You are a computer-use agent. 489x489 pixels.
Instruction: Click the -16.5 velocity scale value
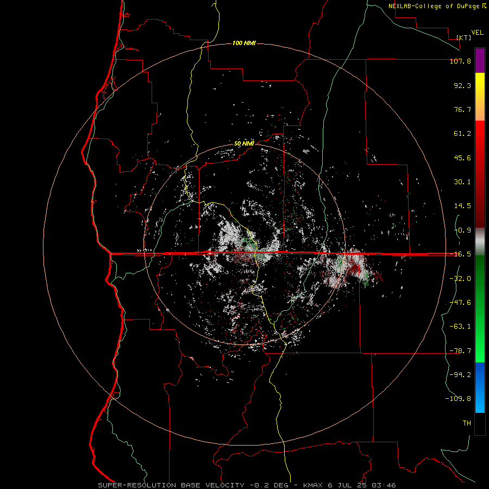coord(460,254)
